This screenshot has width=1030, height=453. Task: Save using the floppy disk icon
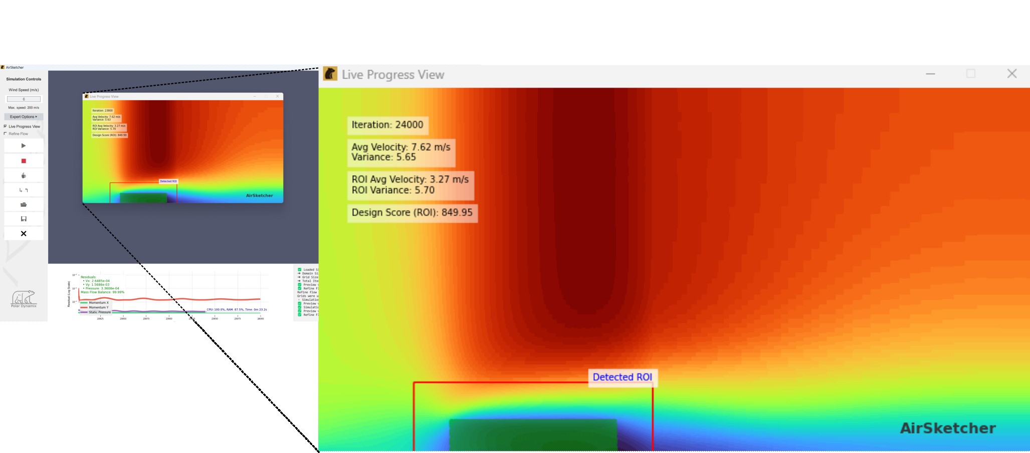tap(24, 219)
